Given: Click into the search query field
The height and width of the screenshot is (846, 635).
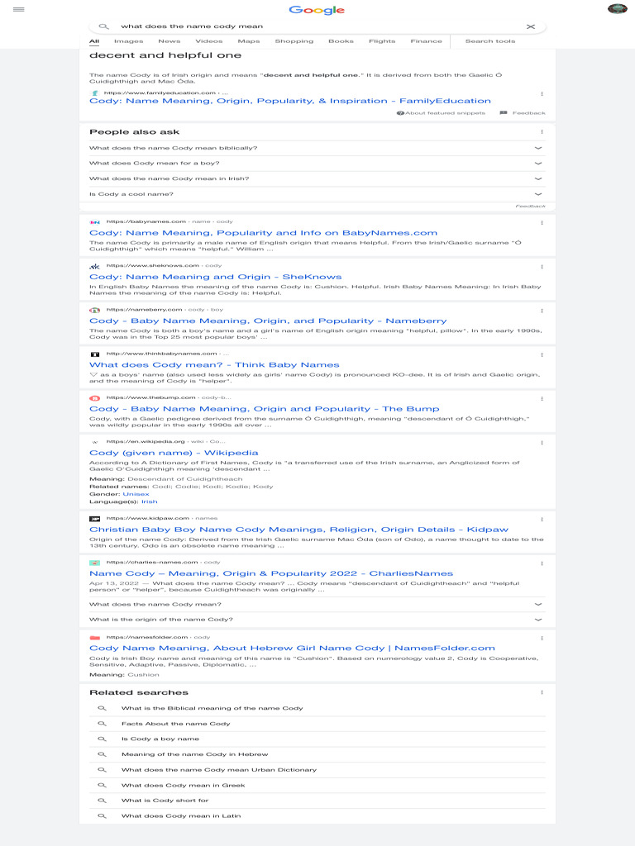Looking at the screenshot, I should point(314,26).
